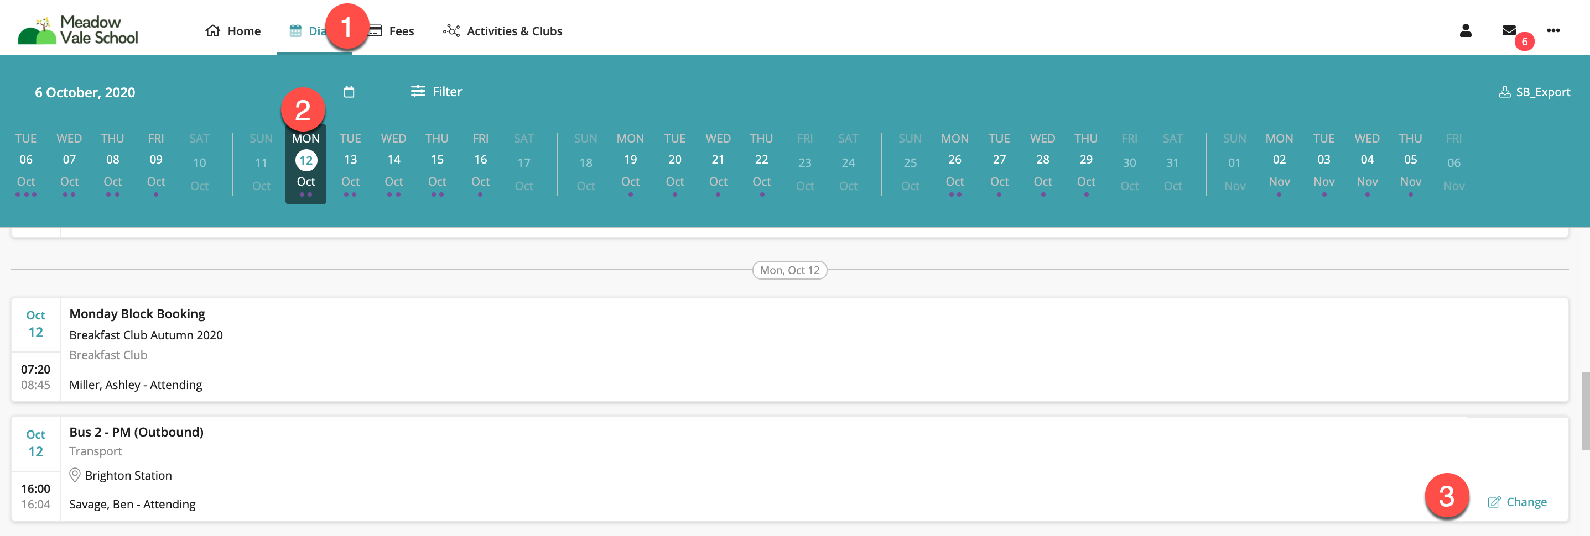Select Friday 09 October
1590x536 pixels.
(156, 164)
